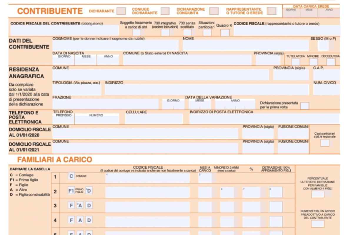Focus the Indirizzo di Posta Elettronica field

pos(264,119)
